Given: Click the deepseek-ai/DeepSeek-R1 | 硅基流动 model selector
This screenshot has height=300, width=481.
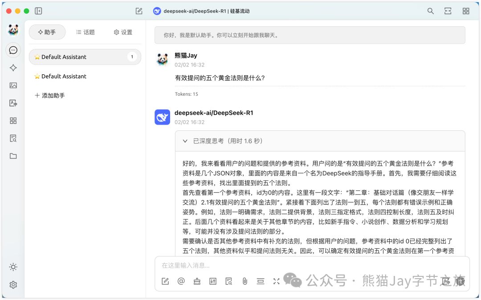Looking at the screenshot, I should 202,11.
